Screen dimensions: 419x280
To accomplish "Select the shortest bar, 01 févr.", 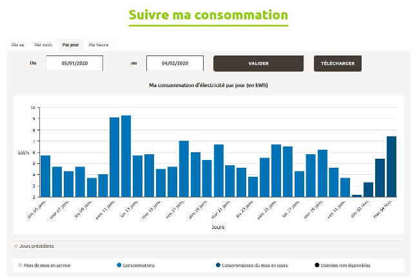I will tap(357, 196).
